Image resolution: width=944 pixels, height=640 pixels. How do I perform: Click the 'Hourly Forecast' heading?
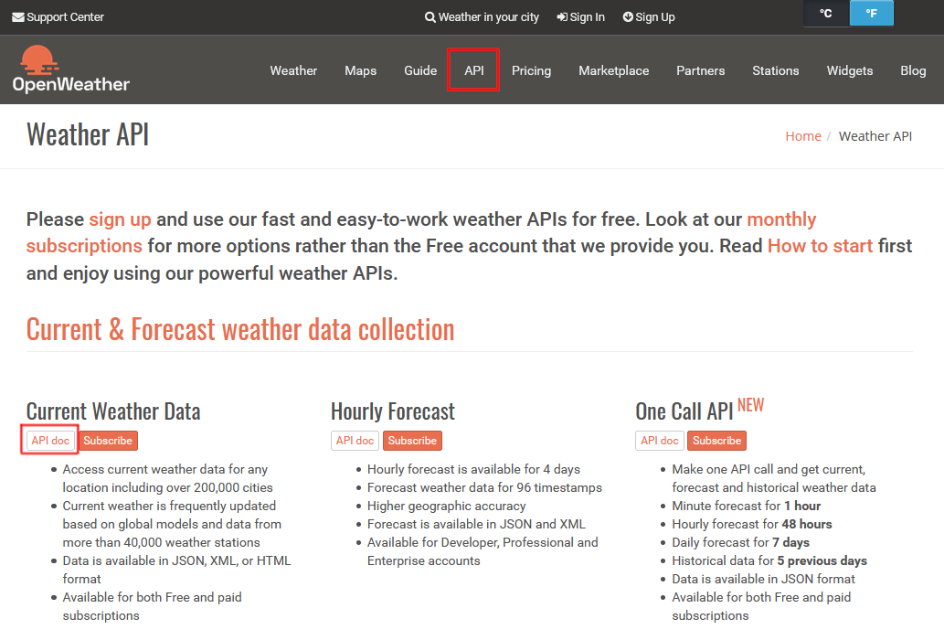393,411
